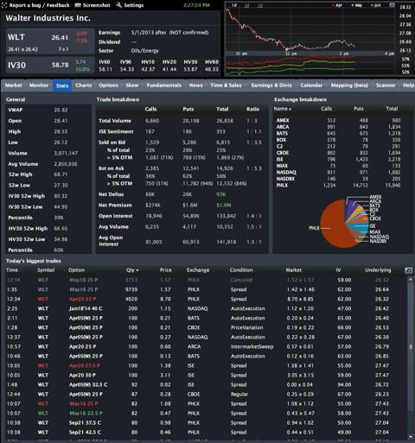Select the Apr20 35 P trade of 4020
415x443 pixels.
pos(205,299)
